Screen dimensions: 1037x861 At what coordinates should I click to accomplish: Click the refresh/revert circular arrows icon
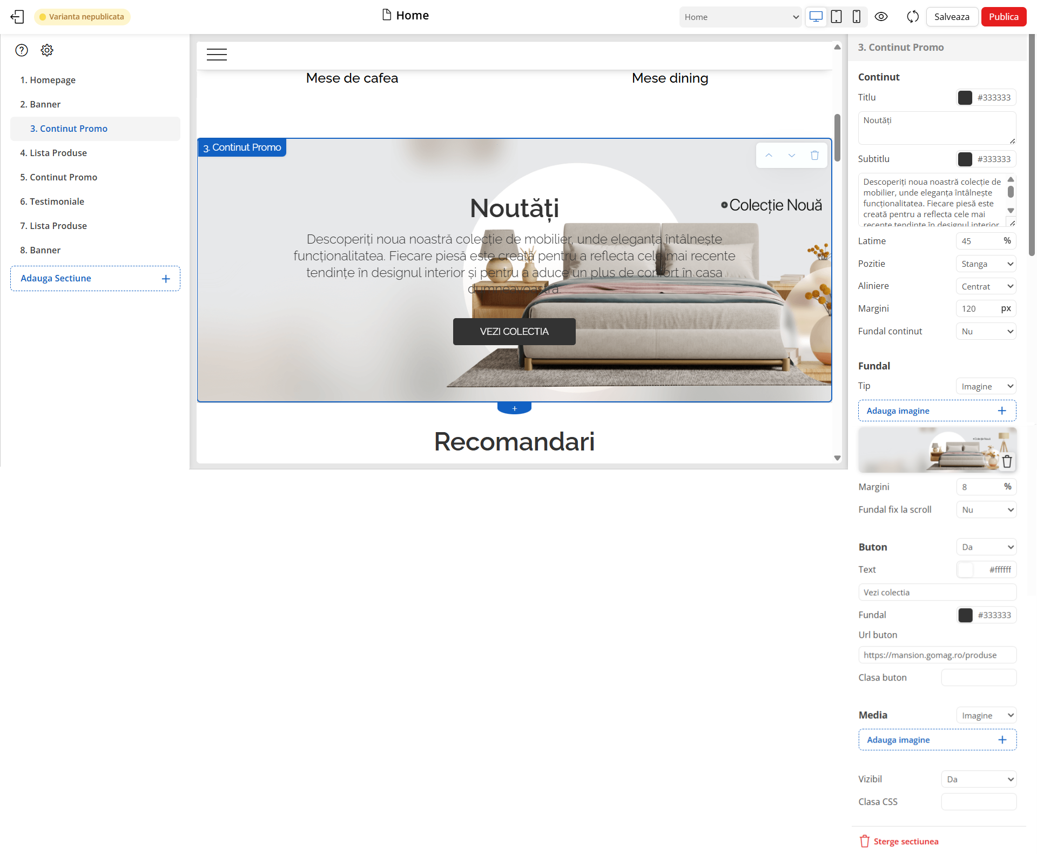tap(912, 17)
